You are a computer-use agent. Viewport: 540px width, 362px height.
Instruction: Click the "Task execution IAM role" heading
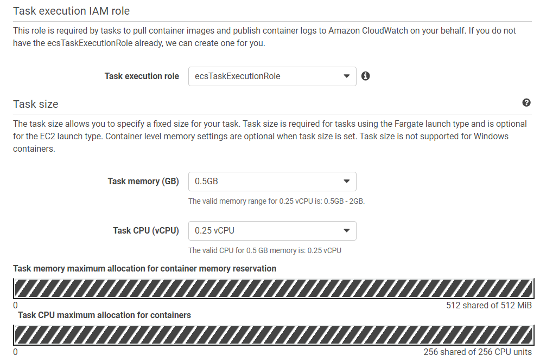[71, 11]
